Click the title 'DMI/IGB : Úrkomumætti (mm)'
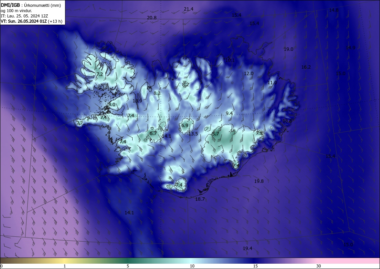Image resolution: width=380 pixels, height=269 pixels. pyautogui.click(x=31, y=5)
